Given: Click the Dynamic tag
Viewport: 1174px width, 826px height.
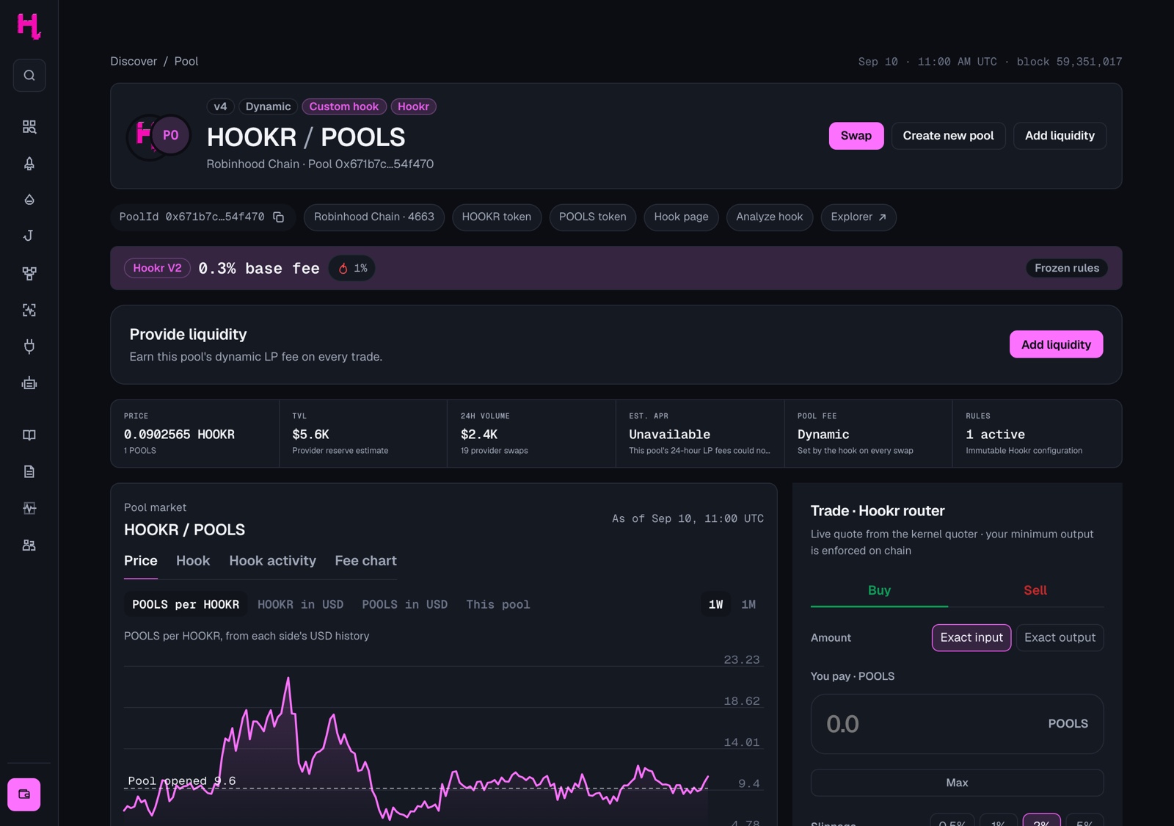Looking at the screenshot, I should click(268, 106).
